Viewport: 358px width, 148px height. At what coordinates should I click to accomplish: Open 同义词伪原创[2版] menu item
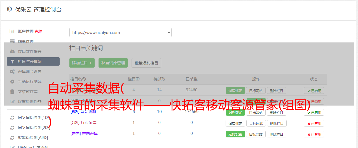pyautogui.click(x=34, y=128)
